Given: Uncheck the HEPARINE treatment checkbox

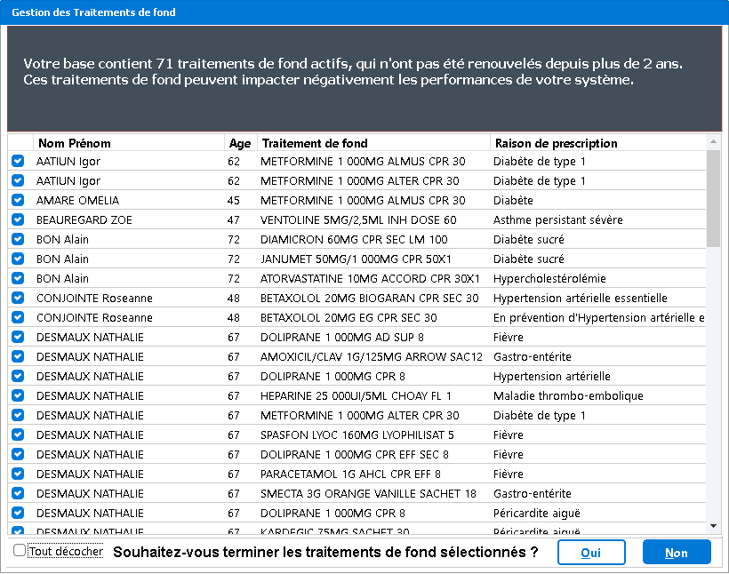Looking at the screenshot, I should tap(18, 395).
